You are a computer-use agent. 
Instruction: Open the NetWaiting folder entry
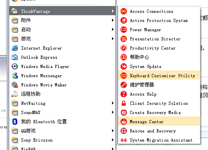coord(62,103)
